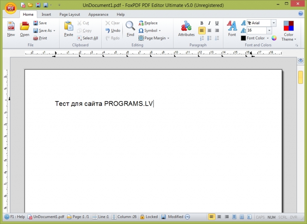Save the document from the ribbon
The image size is (307, 224).
point(40,23)
